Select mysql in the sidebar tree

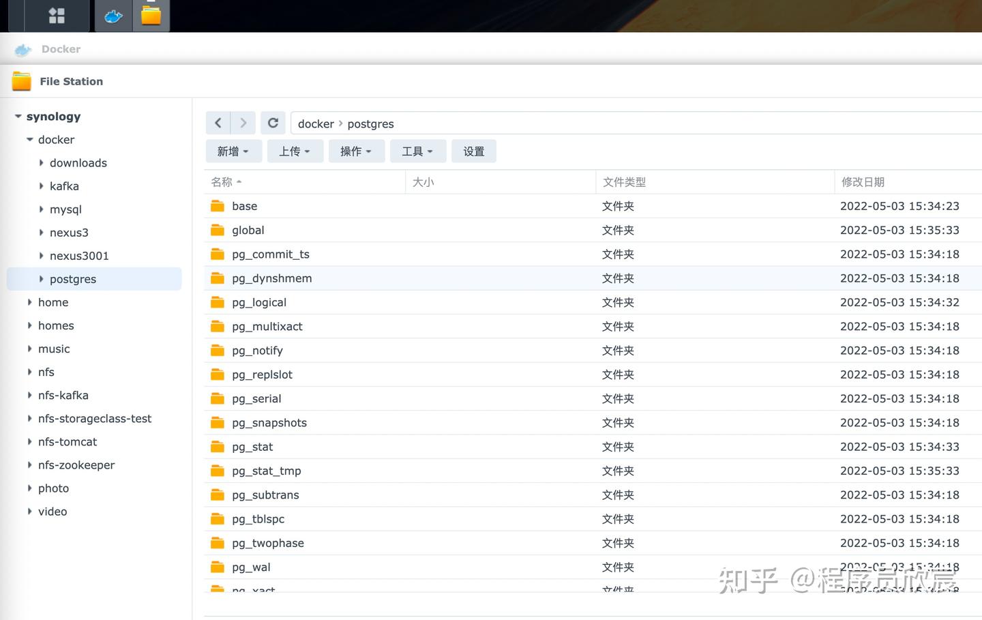(x=65, y=209)
